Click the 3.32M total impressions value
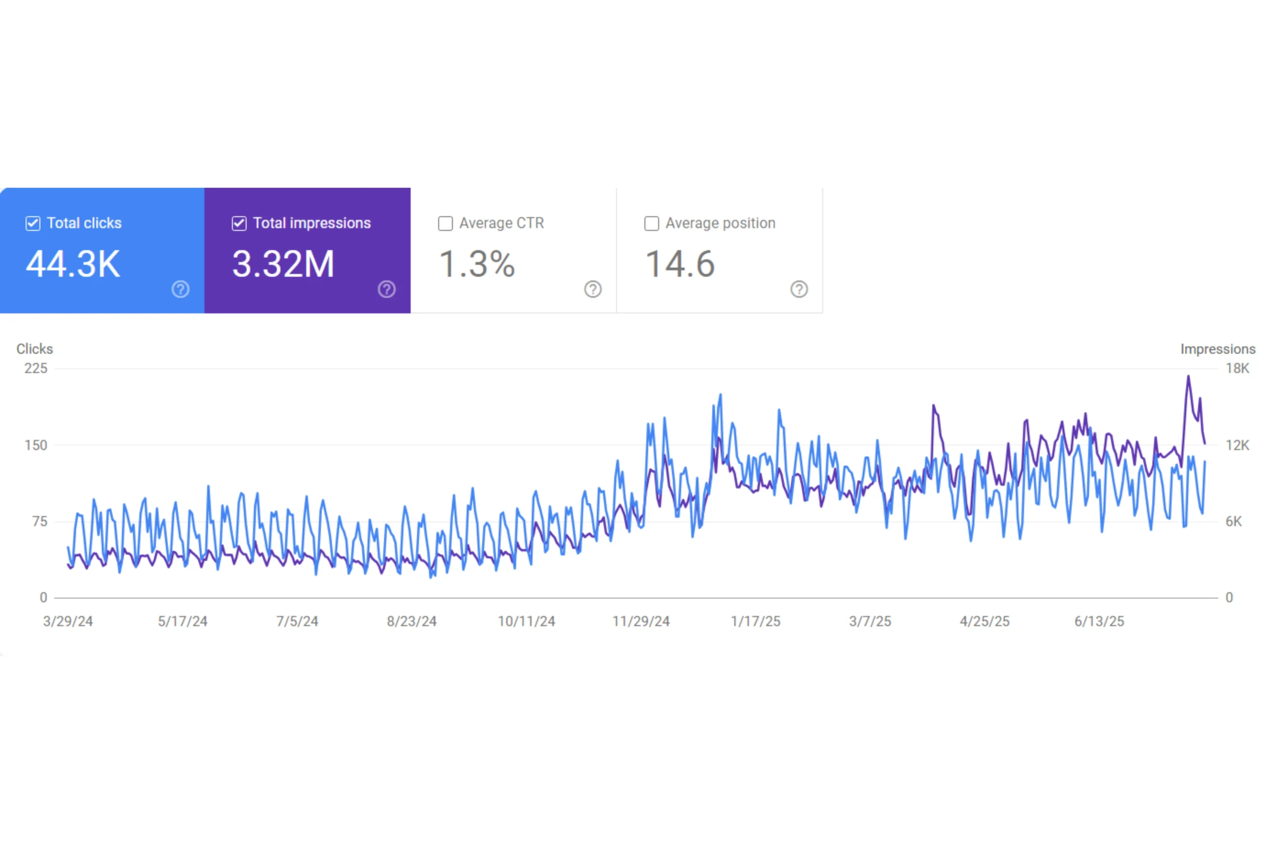This screenshot has width=1266, height=844. click(283, 264)
